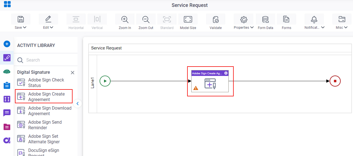Validate the process model

pyautogui.click(x=216, y=22)
